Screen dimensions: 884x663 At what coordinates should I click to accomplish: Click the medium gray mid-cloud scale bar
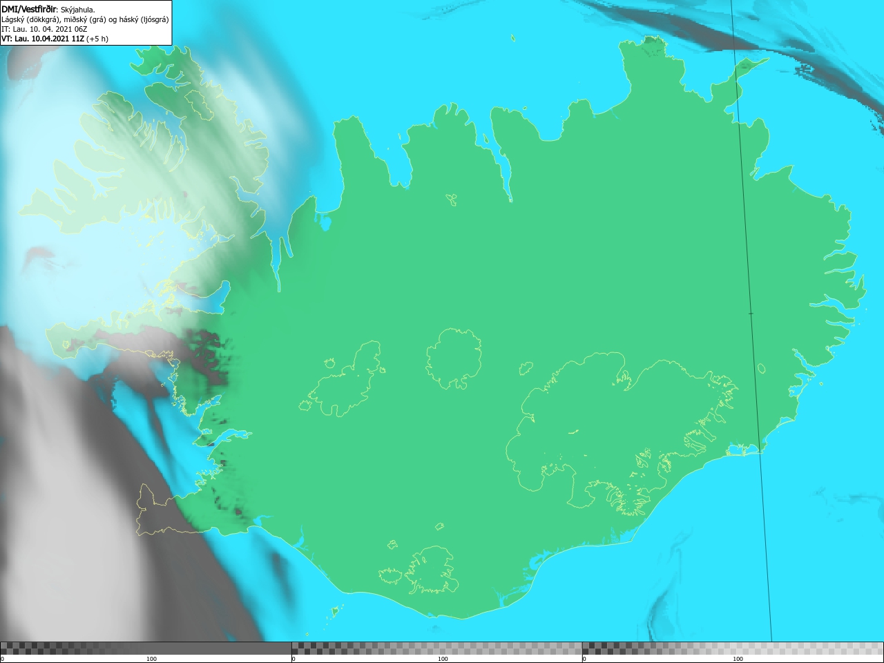[x=436, y=648]
